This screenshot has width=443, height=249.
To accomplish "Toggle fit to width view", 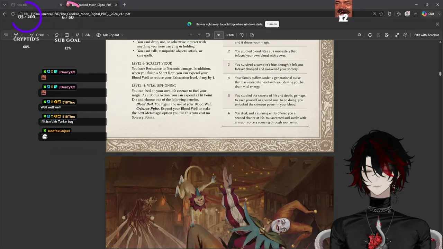I will pos(208,35).
